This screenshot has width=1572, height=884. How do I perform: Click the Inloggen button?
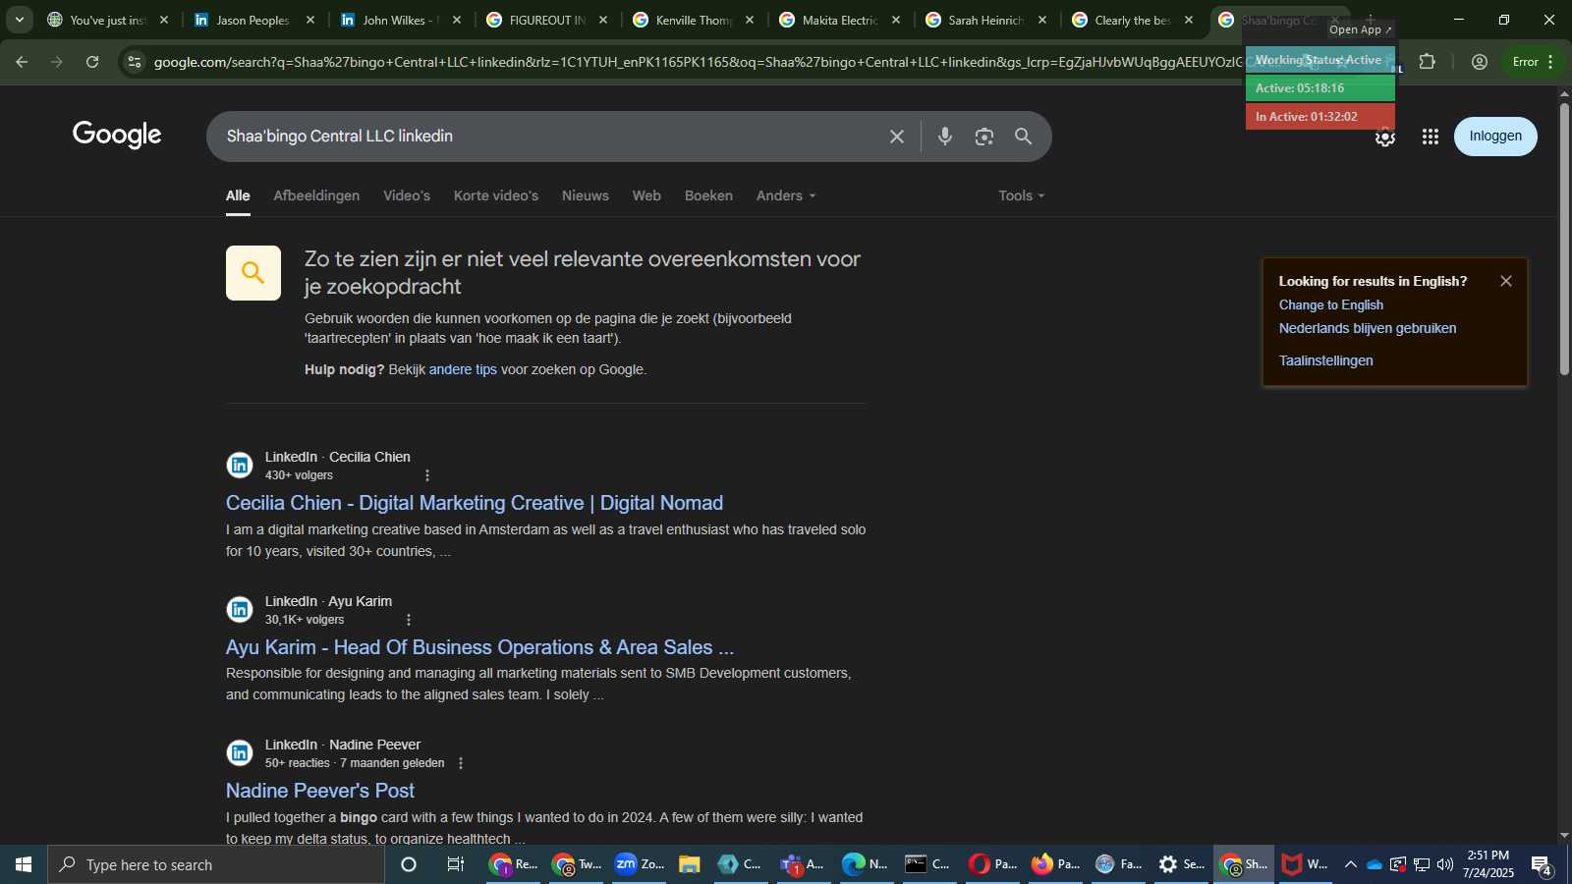[1495, 137]
